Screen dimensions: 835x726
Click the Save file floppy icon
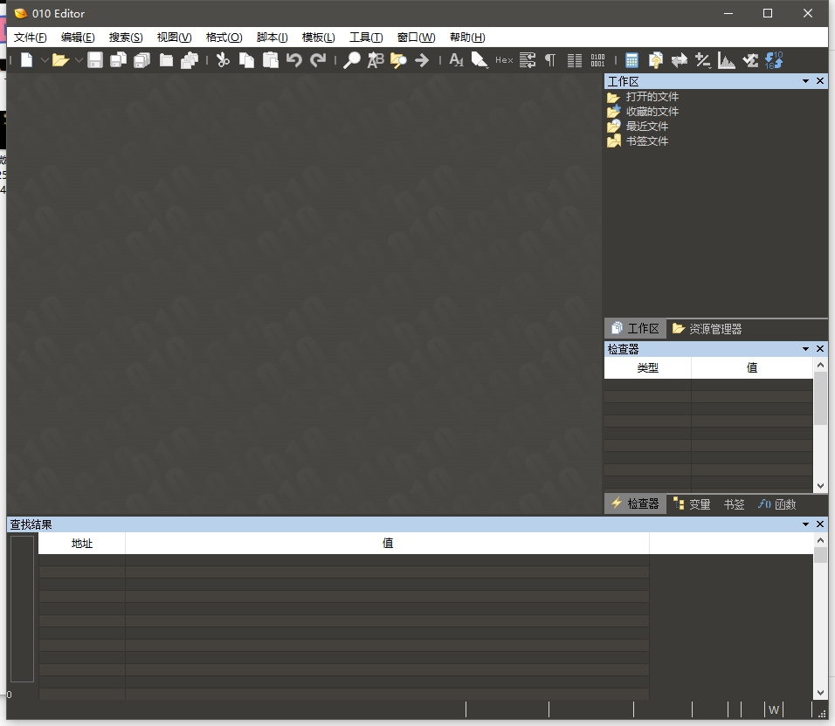coord(94,60)
